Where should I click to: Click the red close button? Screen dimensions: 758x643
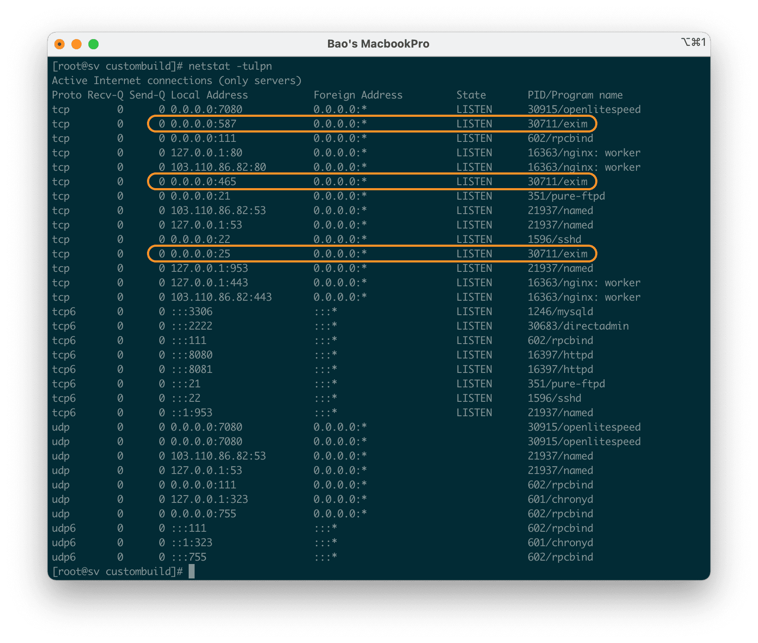click(59, 44)
